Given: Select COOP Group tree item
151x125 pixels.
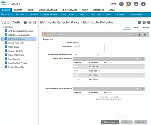Looking at the screenshot, I should pyautogui.click(x=13, y=47).
